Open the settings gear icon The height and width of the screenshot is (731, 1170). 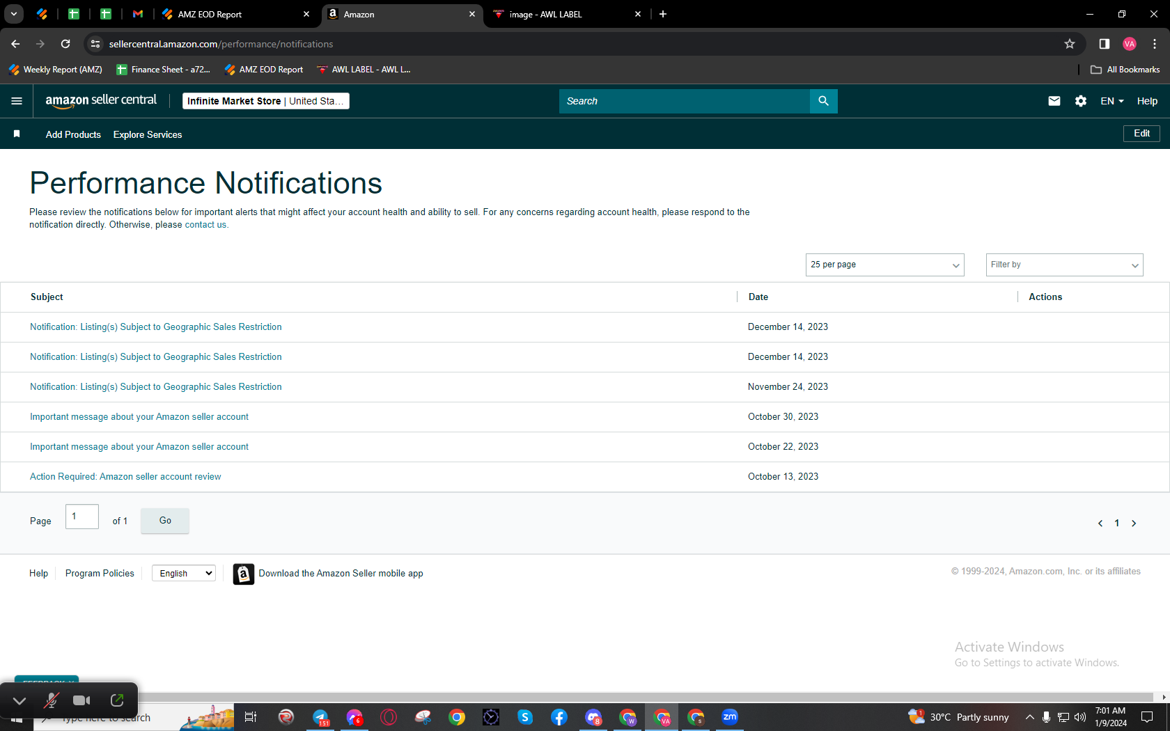[x=1081, y=101]
